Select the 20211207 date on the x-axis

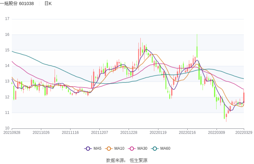(x=100, y=133)
